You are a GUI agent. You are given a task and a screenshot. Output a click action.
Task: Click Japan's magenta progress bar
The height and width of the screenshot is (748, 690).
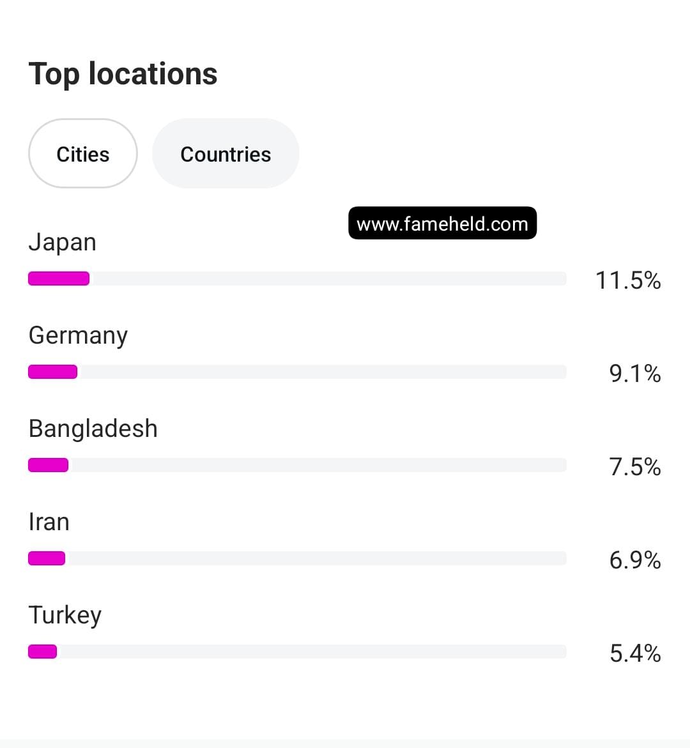coord(58,279)
